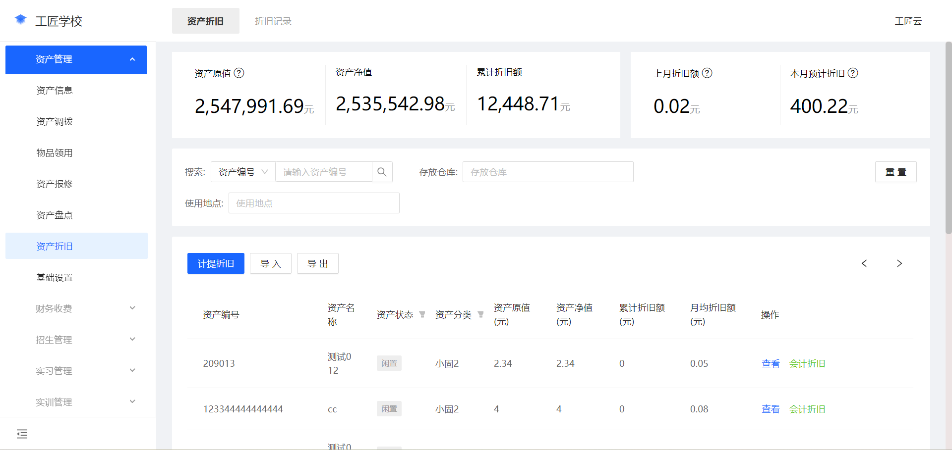Select 资产信息 in the sidebar menu

[55, 90]
